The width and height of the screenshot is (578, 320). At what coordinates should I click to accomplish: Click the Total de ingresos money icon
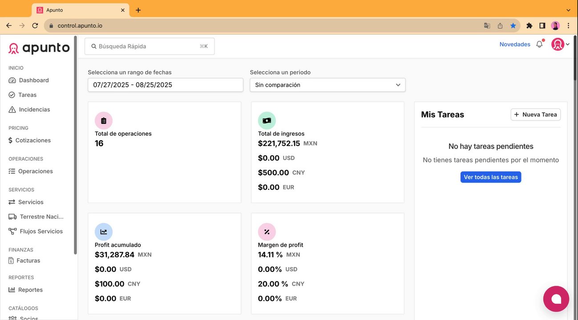[x=267, y=120]
